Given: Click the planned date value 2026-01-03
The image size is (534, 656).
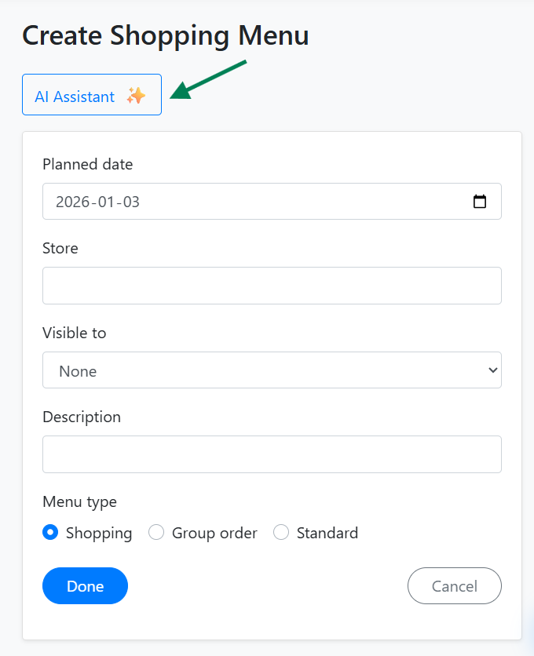Looking at the screenshot, I should tap(97, 201).
